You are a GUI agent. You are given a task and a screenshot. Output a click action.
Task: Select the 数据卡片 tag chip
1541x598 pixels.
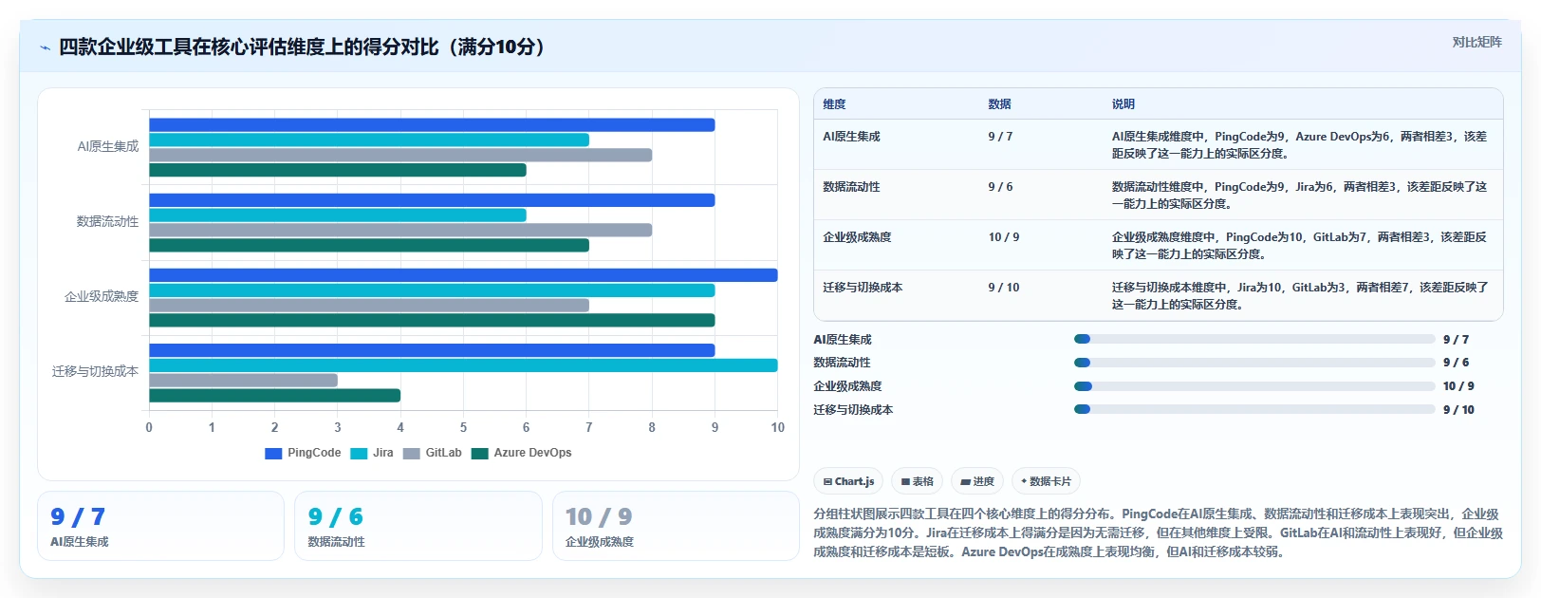pyautogui.click(x=1046, y=481)
